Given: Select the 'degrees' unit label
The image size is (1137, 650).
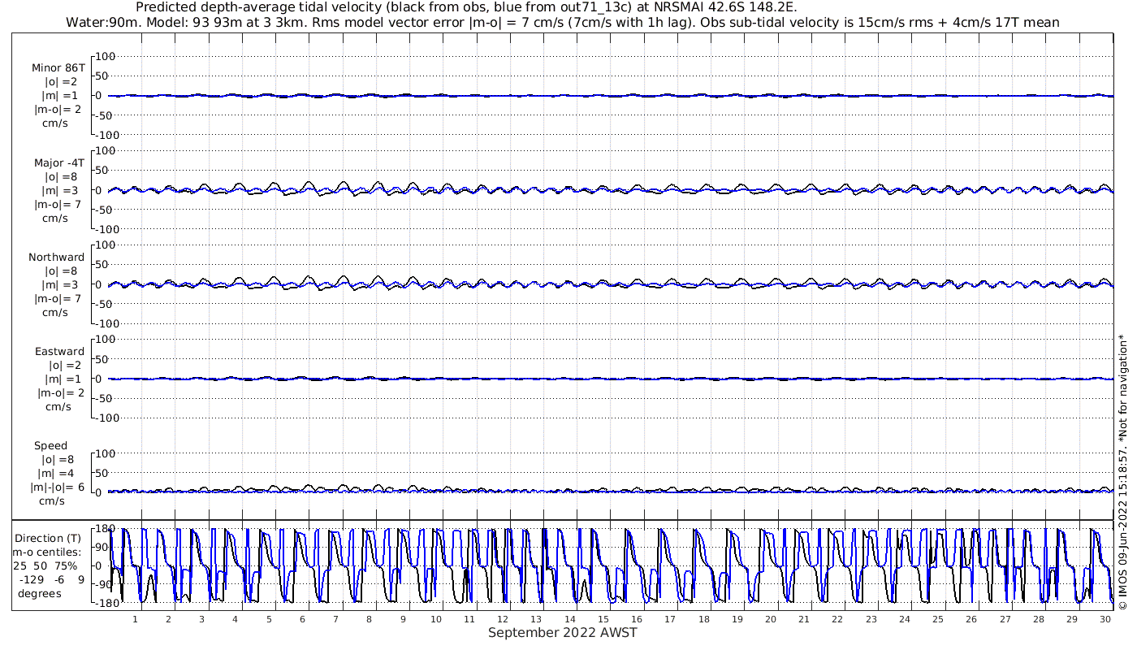Looking at the screenshot, I should coord(40,593).
